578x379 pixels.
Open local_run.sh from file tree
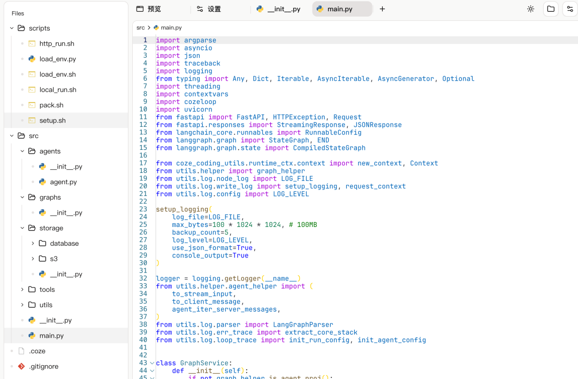pos(58,90)
